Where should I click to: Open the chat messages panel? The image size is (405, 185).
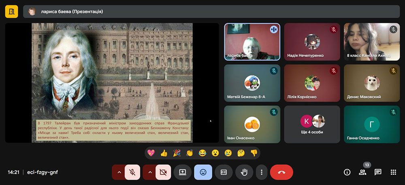[x=378, y=172]
